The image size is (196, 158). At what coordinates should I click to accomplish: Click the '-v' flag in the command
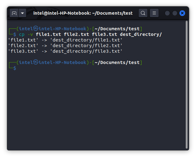[x=30, y=34]
